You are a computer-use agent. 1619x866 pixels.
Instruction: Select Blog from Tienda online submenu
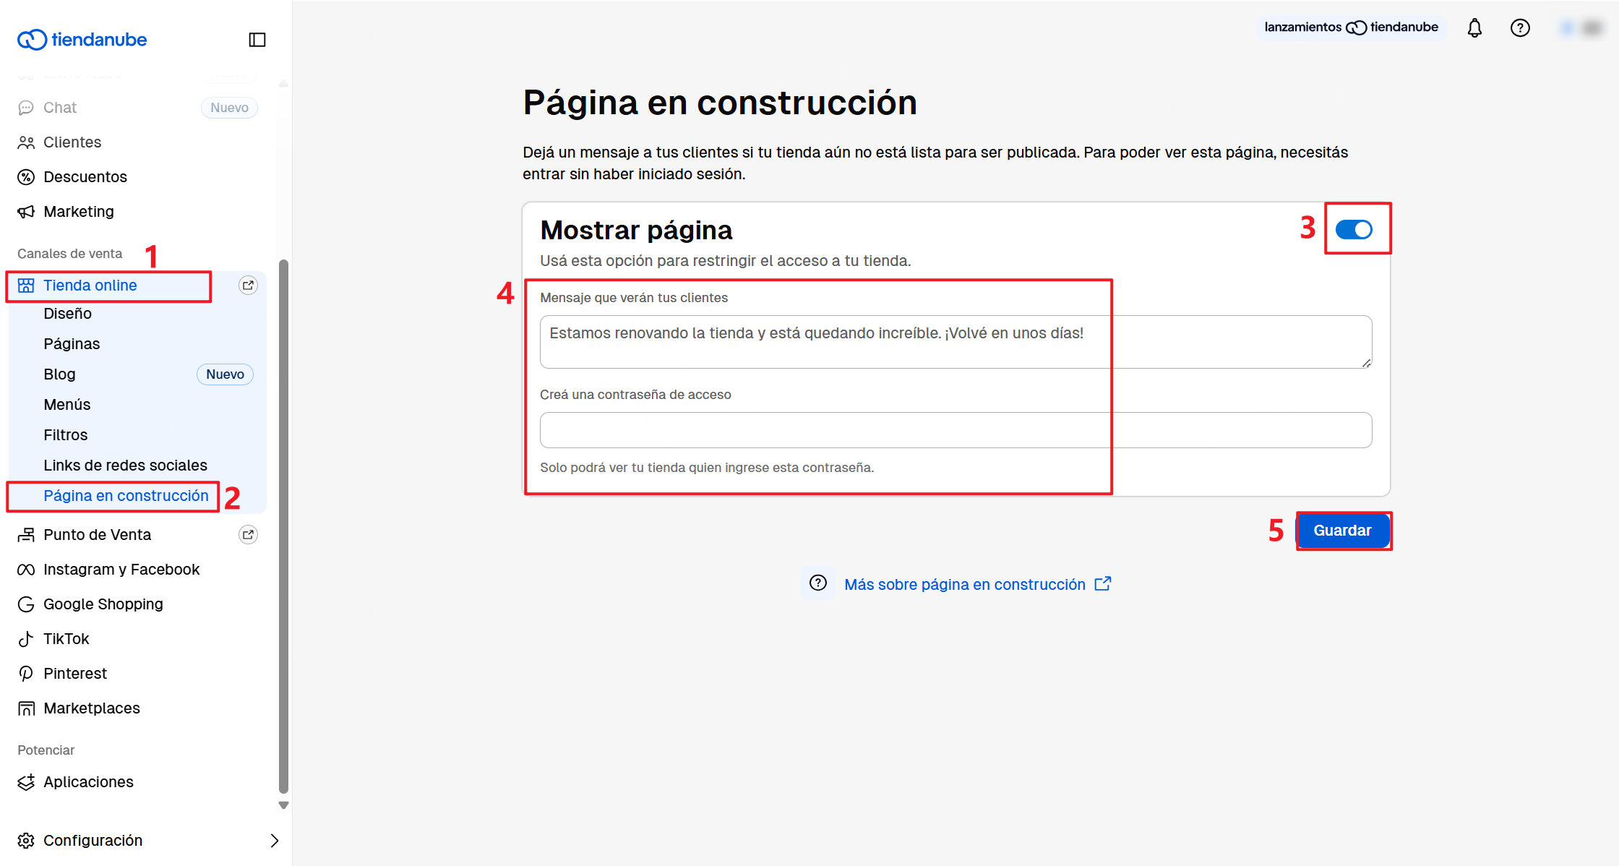59,374
